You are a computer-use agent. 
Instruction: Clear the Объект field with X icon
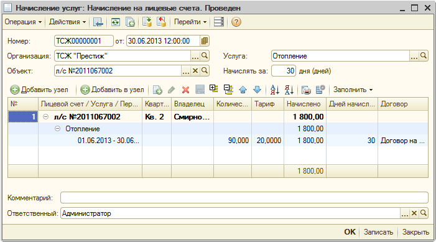tap(195, 71)
